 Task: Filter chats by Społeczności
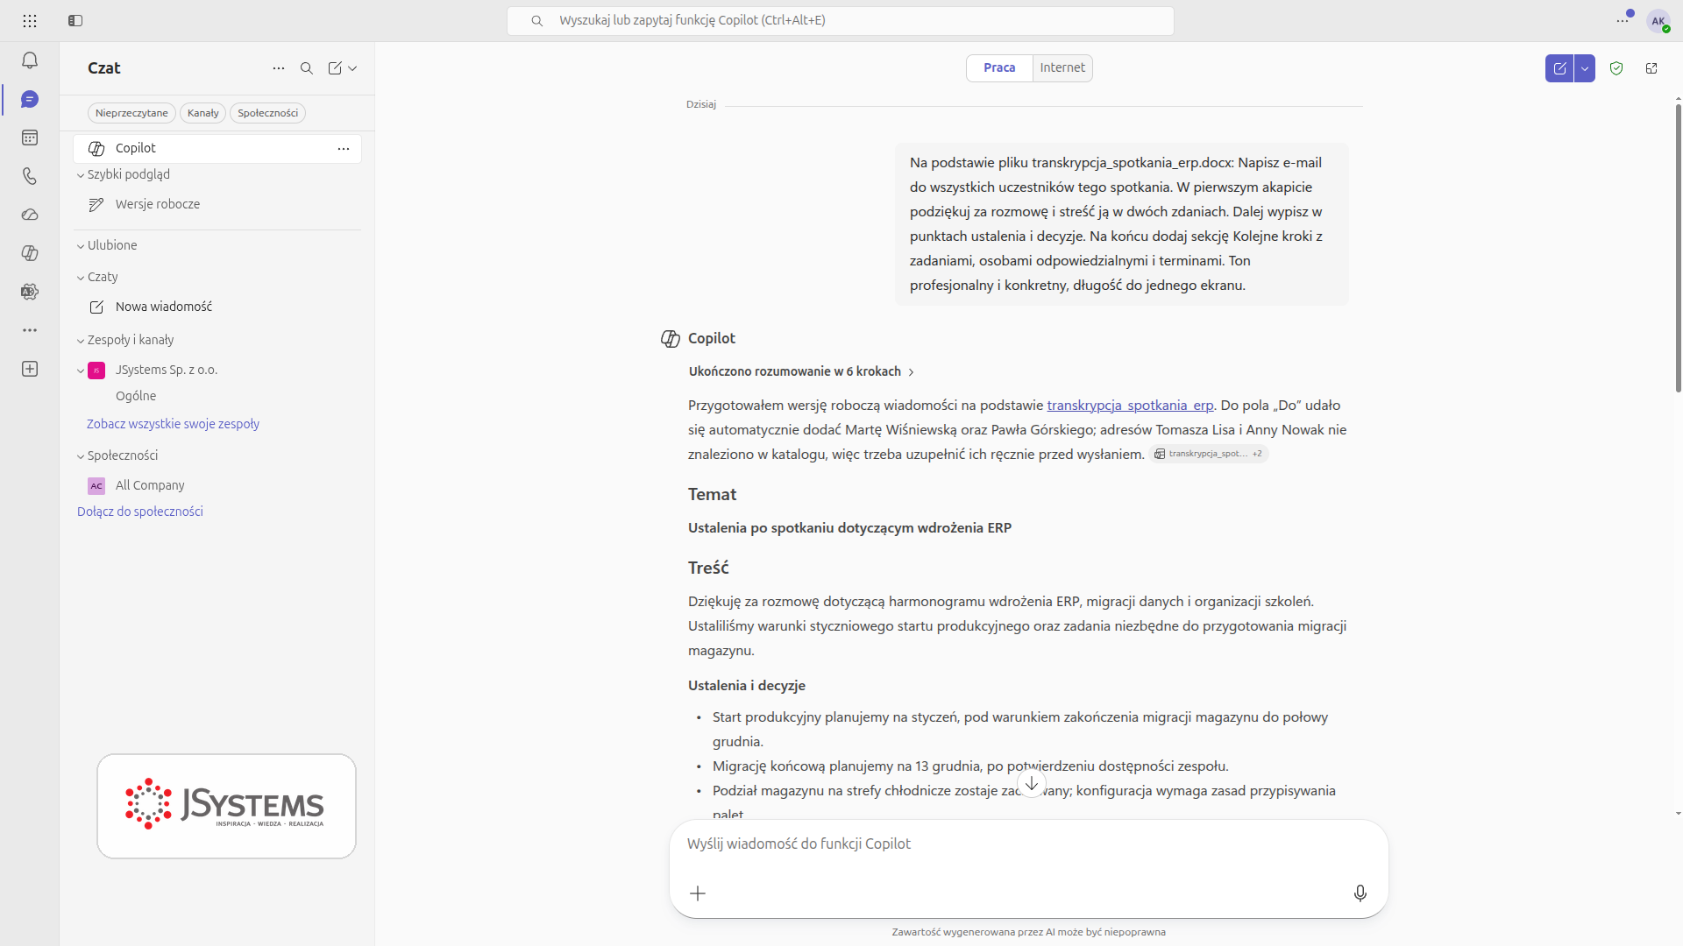tap(267, 113)
